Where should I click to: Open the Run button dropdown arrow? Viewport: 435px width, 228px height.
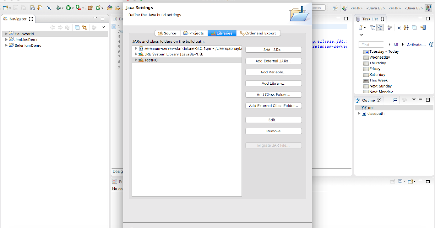pyautogui.click(x=73, y=8)
